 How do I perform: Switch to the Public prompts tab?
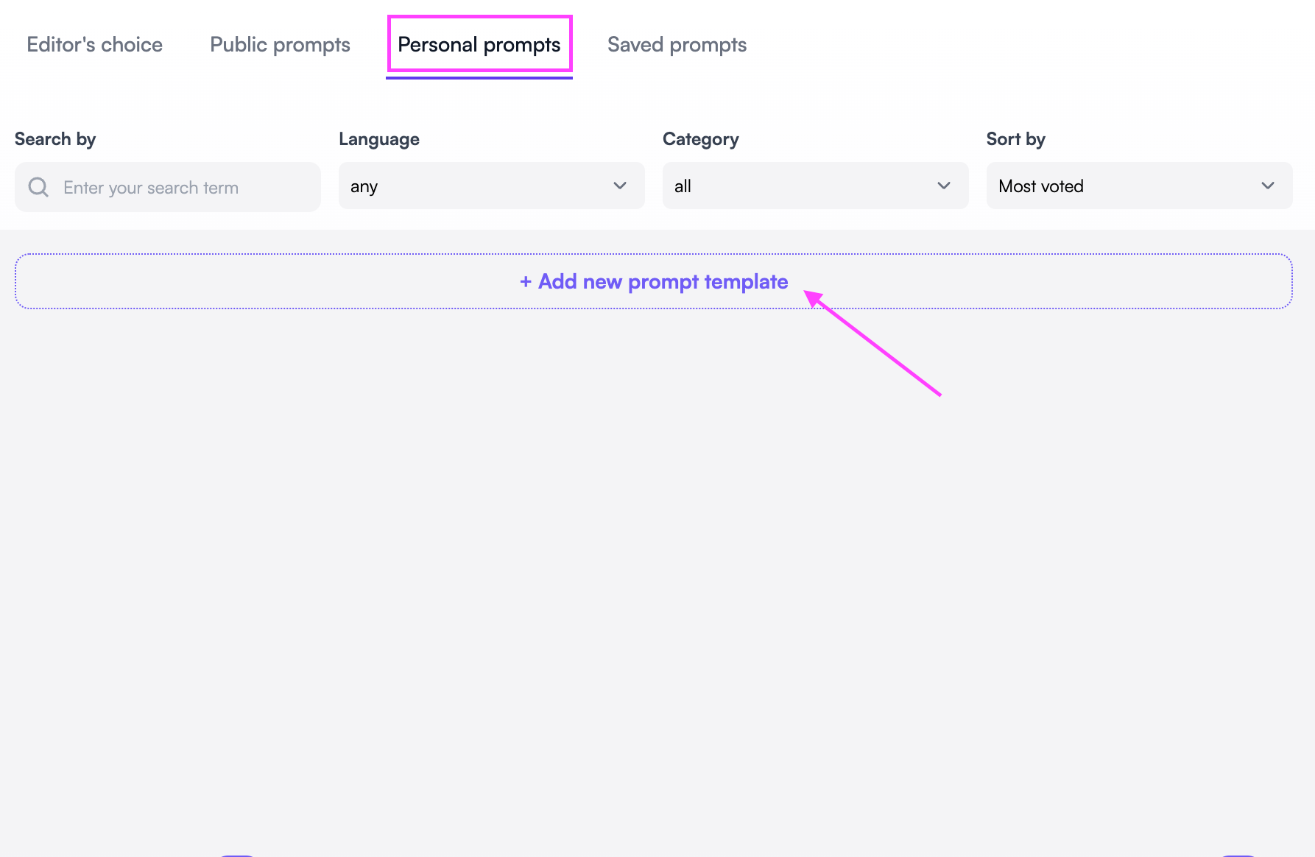280,44
